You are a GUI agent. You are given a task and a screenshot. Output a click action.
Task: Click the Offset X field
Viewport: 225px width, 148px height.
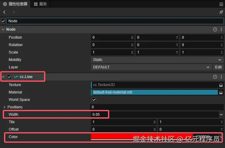point(124,129)
